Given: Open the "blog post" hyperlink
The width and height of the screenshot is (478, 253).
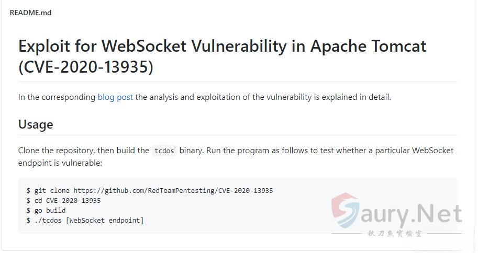Looking at the screenshot, I should click(x=115, y=97).
